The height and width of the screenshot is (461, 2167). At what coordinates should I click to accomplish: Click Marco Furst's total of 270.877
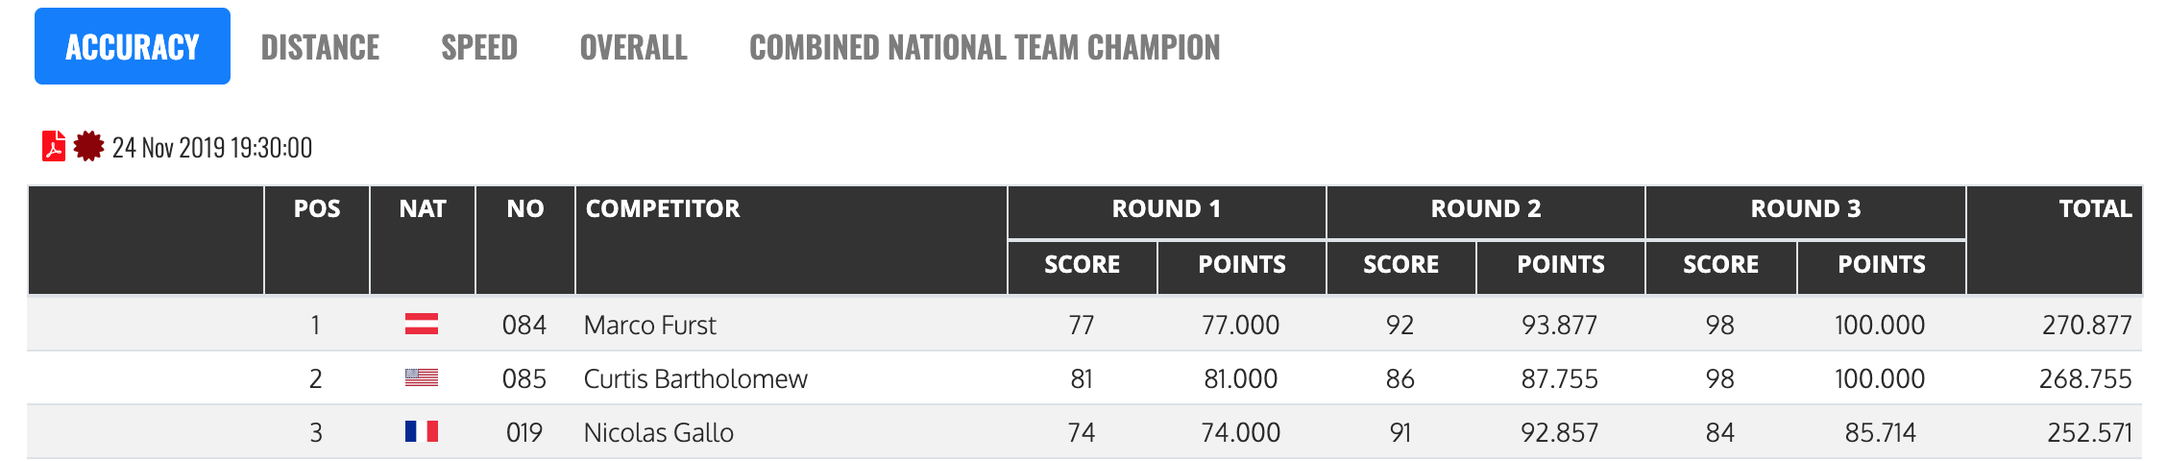point(2086,326)
